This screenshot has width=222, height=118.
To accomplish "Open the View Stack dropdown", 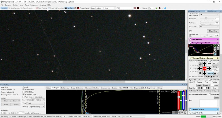I will tap(36, 103).
